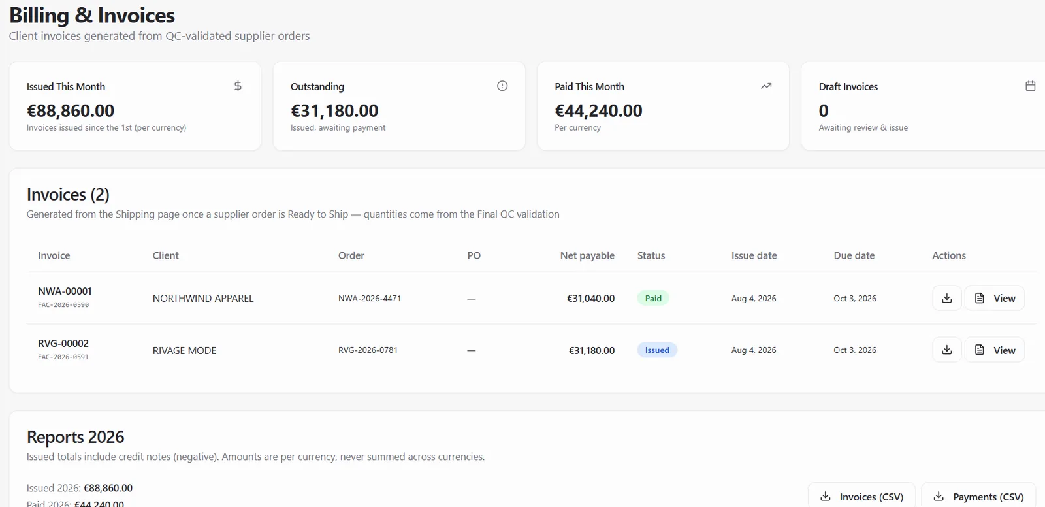Click the €31,180.00 amount in the RVG-00002 row
The width and height of the screenshot is (1045, 507).
592,350
